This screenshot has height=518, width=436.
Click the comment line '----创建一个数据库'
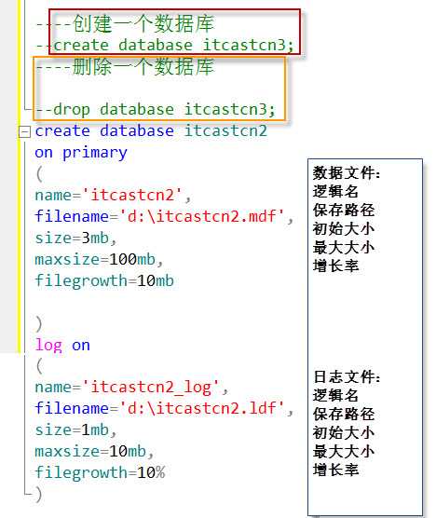point(125,24)
